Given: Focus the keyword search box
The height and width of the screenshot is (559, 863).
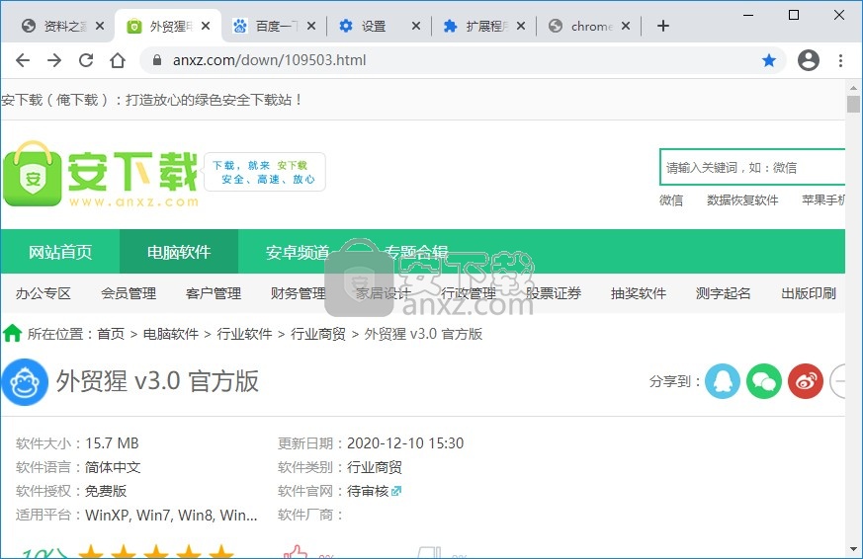Looking at the screenshot, I should [752, 167].
